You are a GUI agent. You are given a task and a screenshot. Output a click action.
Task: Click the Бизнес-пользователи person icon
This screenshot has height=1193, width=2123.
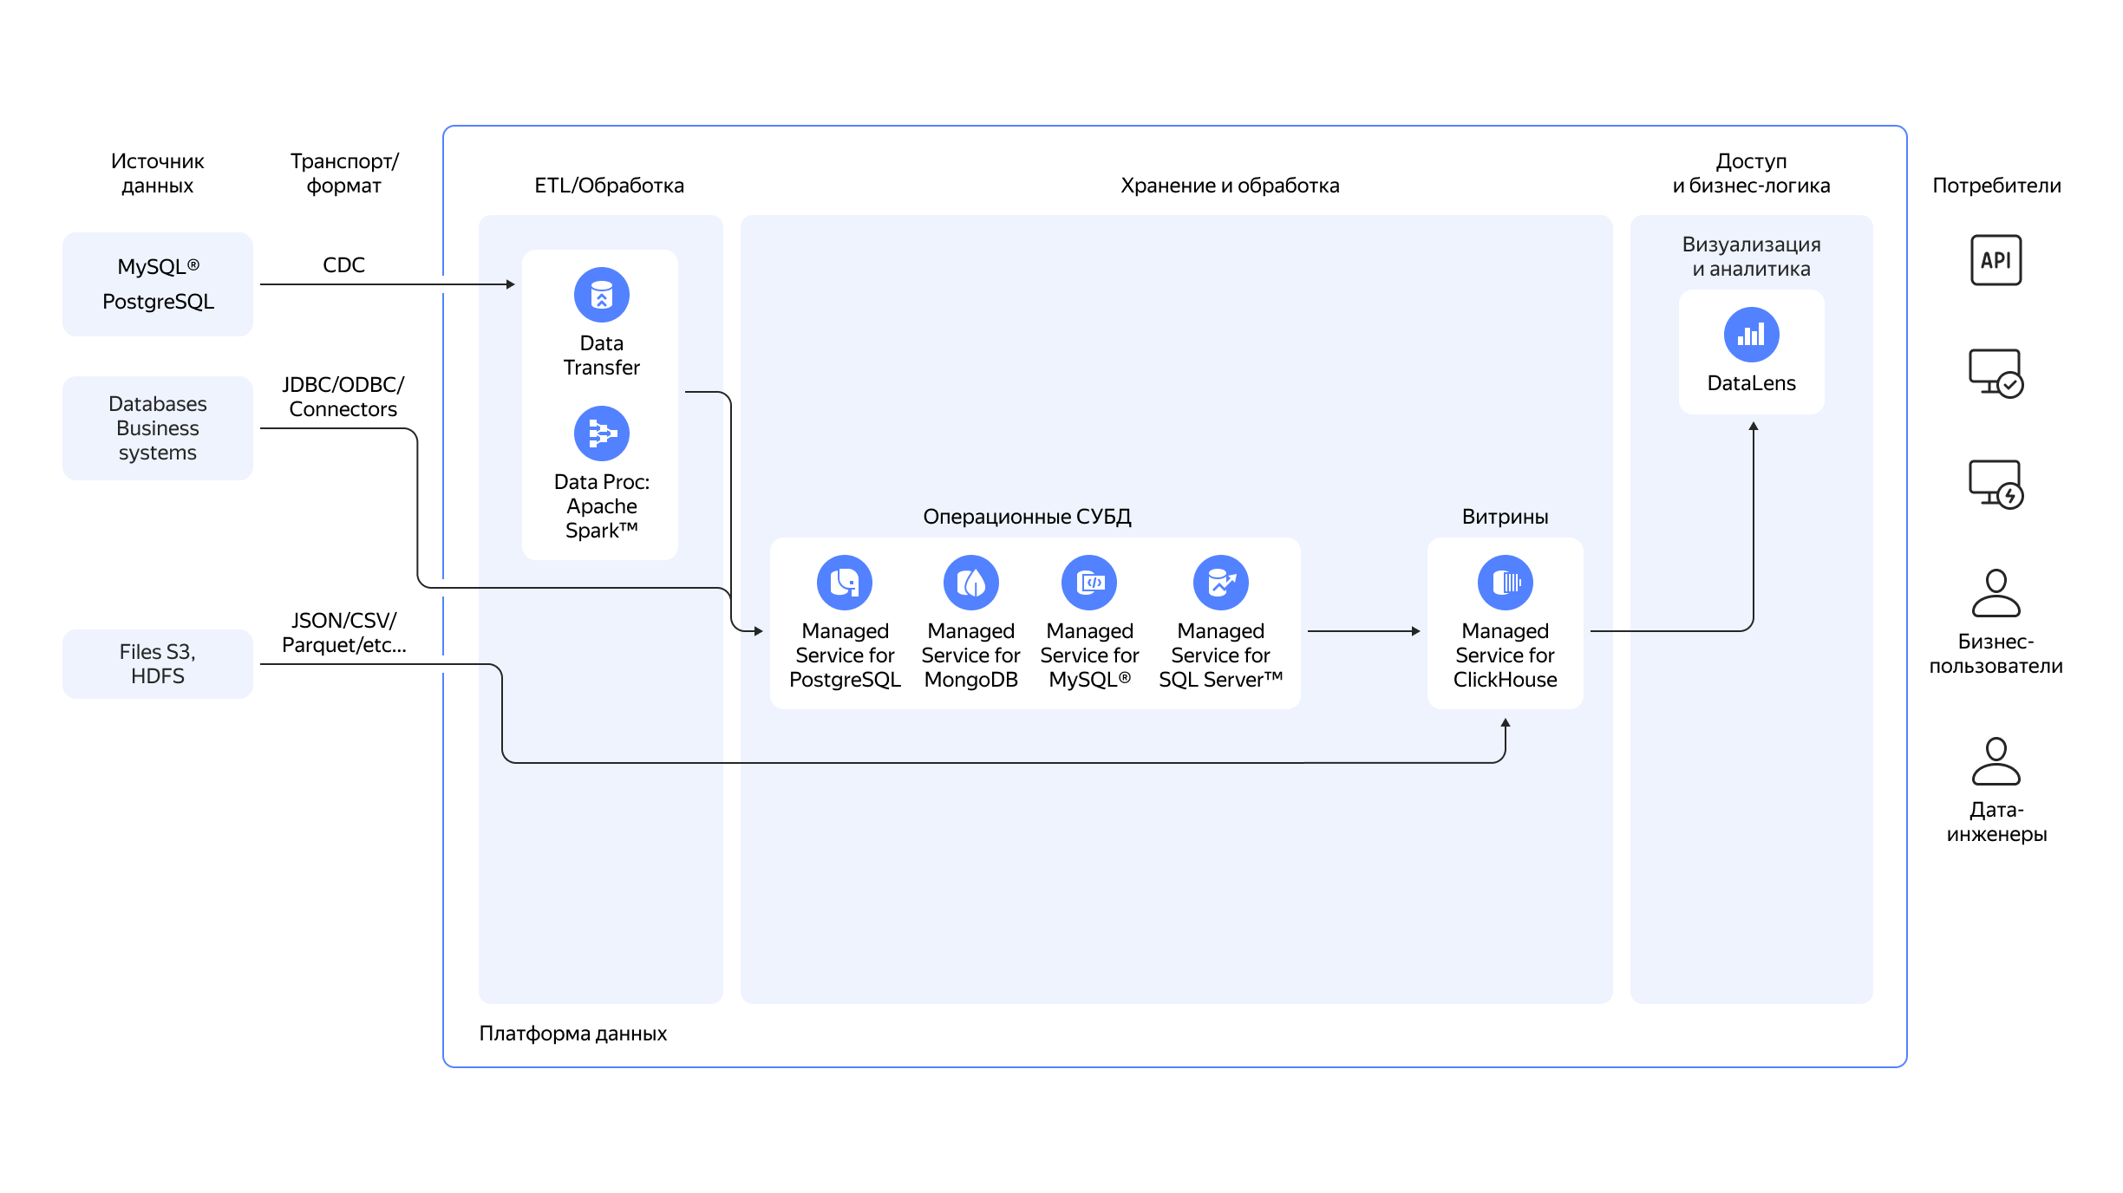coord(1996,593)
